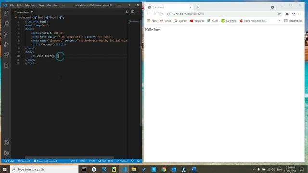Change the CRLF line ending setting

click(x=83, y=161)
